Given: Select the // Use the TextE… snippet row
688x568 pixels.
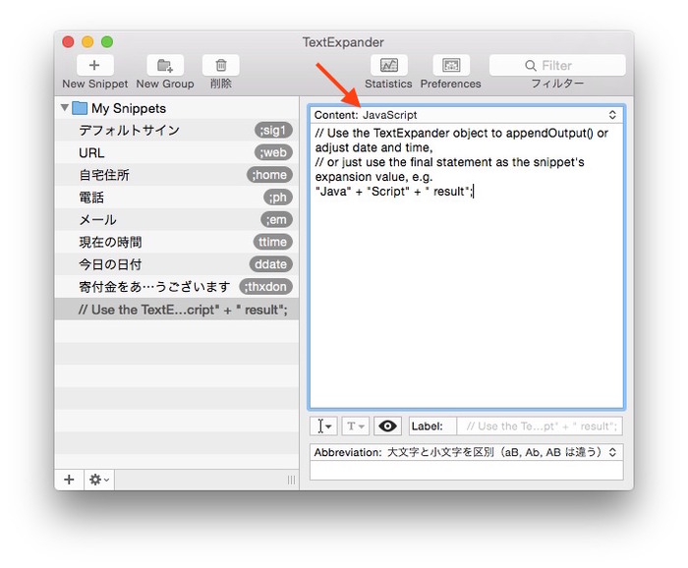Looking at the screenshot, I should 177,310.
